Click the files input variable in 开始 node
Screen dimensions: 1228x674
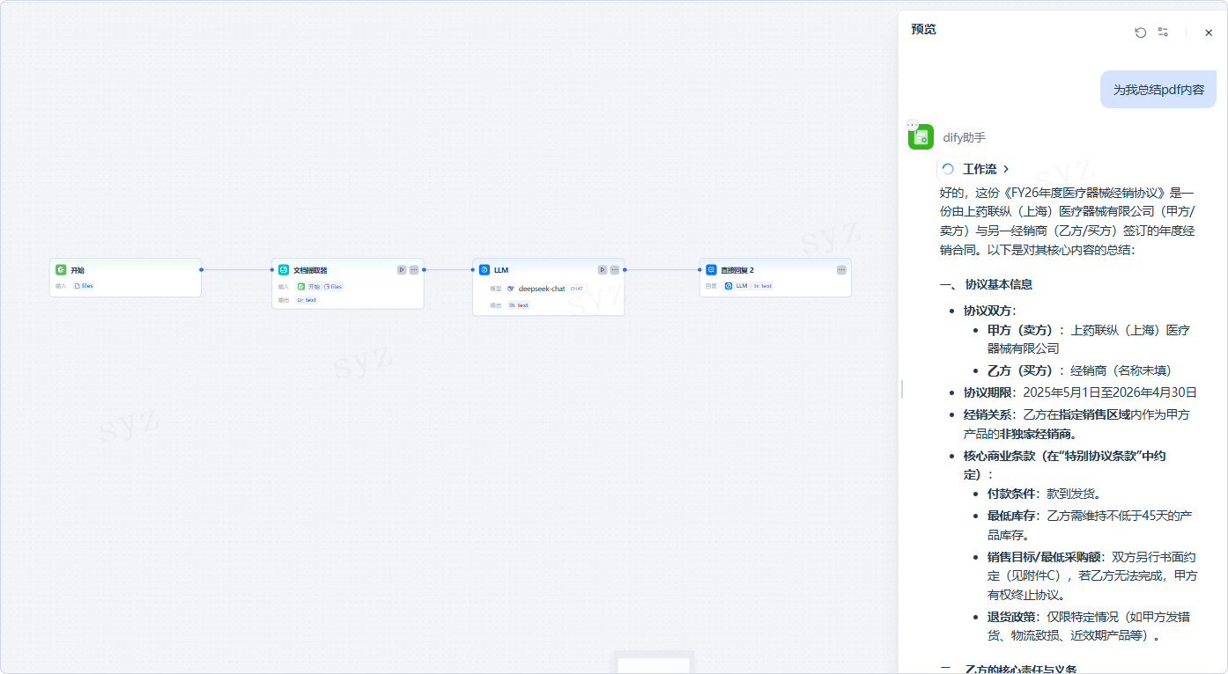(85, 286)
